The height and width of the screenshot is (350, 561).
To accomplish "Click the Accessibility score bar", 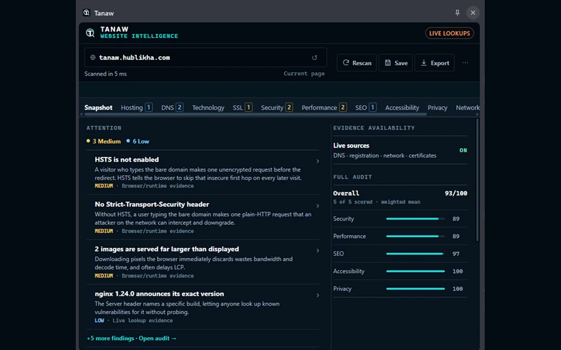I will click(415, 271).
